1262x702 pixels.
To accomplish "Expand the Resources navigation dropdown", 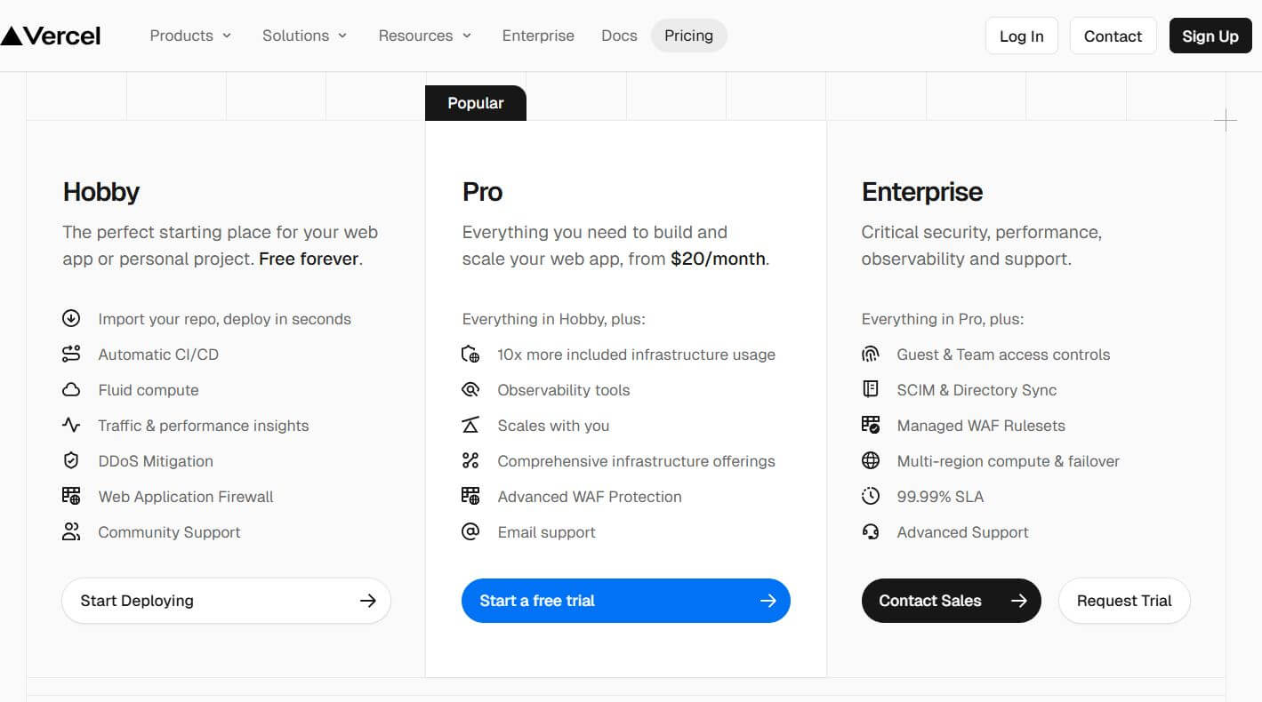I will [x=424, y=36].
